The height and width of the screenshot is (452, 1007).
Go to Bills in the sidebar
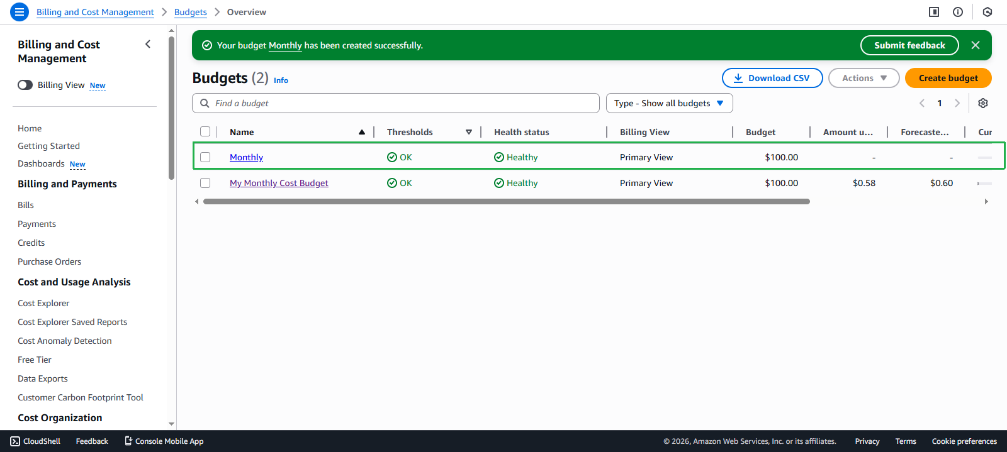coord(26,205)
